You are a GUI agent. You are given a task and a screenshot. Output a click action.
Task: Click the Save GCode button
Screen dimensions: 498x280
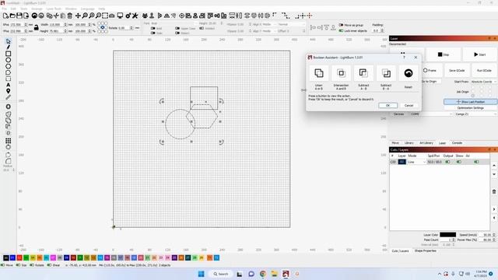pos(457,71)
